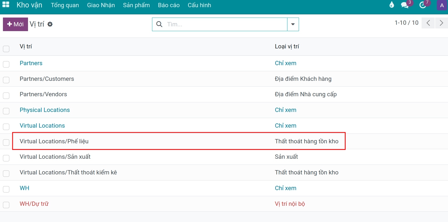This screenshot has height=222, width=448.
Task: Click the gear icon next to Vị trí
Action: (x=50, y=24)
